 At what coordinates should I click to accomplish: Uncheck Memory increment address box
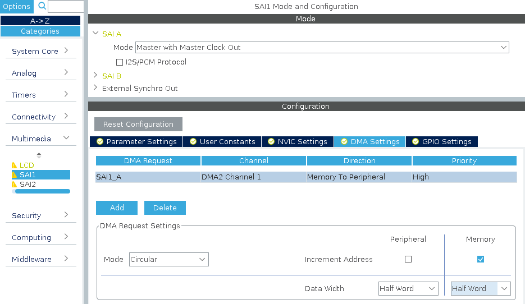[480, 259]
